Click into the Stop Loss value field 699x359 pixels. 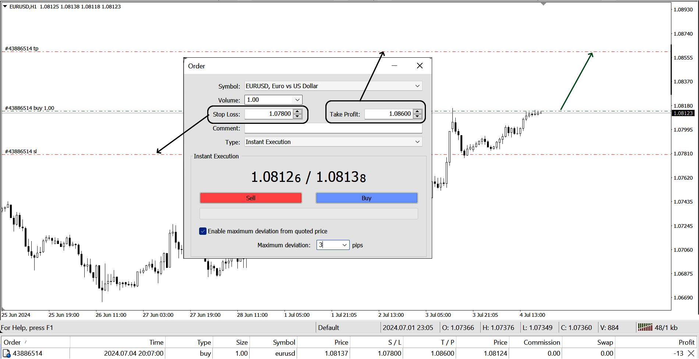tap(269, 114)
